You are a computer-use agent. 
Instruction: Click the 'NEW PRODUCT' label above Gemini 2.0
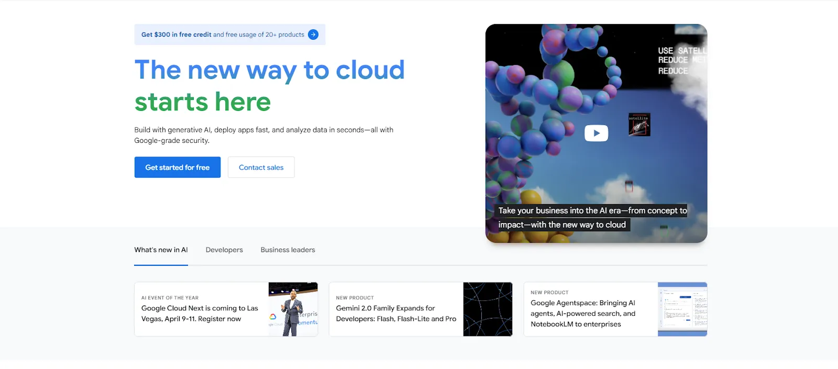(355, 298)
